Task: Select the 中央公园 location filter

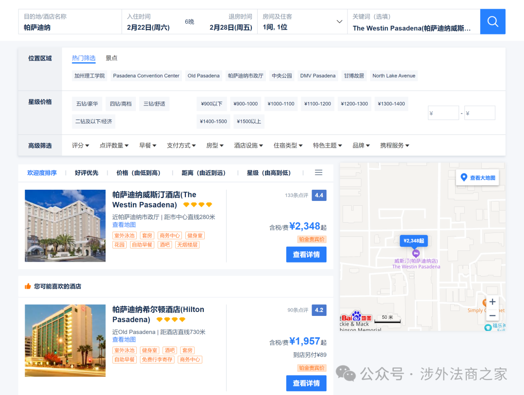Action: click(x=282, y=76)
